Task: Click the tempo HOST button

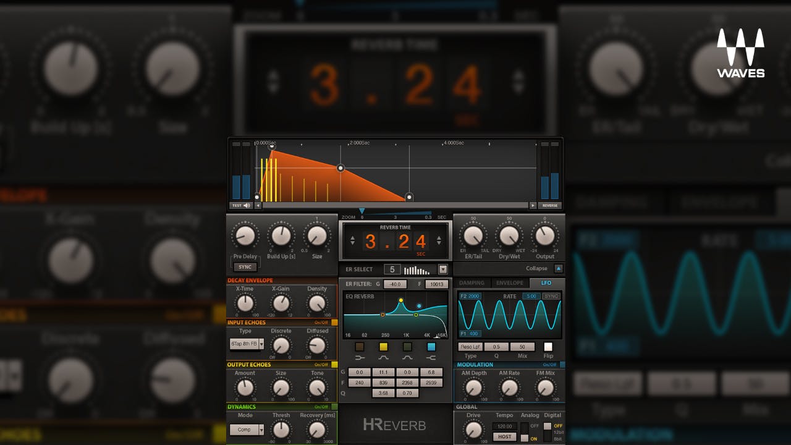Action: tap(505, 437)
